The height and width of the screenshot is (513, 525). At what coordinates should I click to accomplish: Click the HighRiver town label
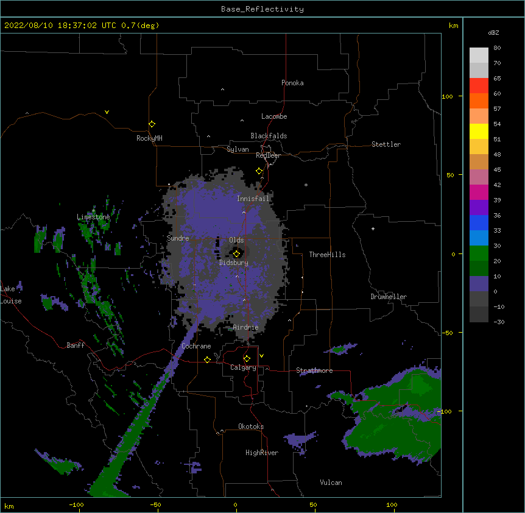click(262, 453)
